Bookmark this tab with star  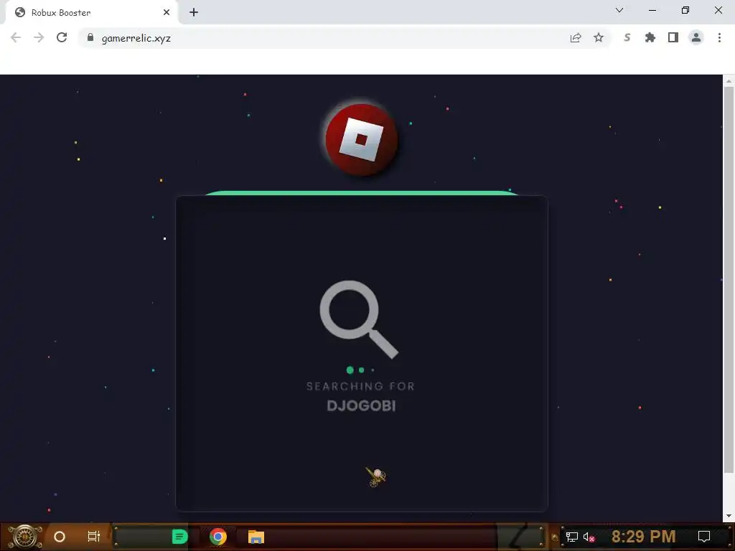click(x=599, y=37)
